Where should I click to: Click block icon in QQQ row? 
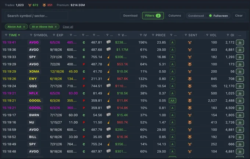point(108,85)
